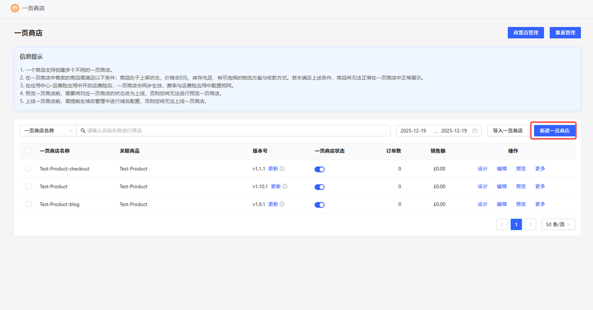This screenshot has width=593, height=310.
Task: Click 更新 link next to v1.10.1
Action: 276,187
